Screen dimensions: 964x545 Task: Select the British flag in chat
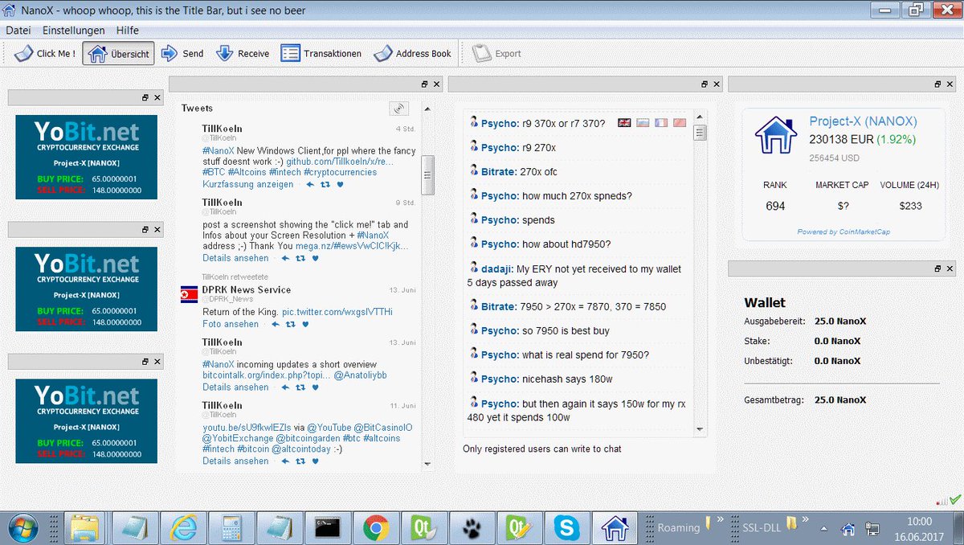click(x=625, y=123)
